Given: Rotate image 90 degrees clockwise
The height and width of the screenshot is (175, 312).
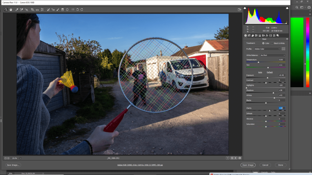Looking at the screenshot, I should 82,10.
